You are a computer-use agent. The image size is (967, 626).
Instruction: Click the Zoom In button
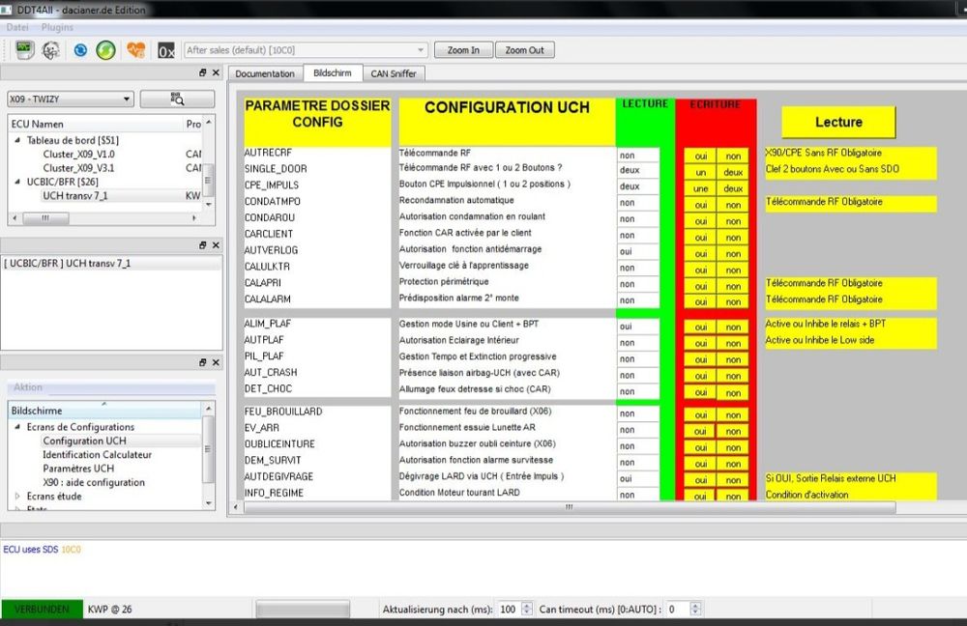463,50
